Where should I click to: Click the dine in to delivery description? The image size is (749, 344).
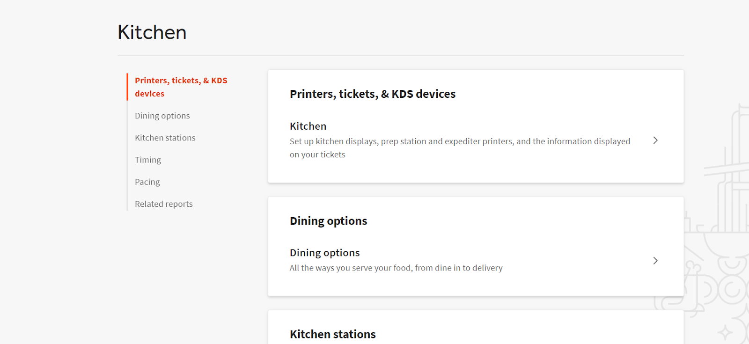(x=396, y=268)
